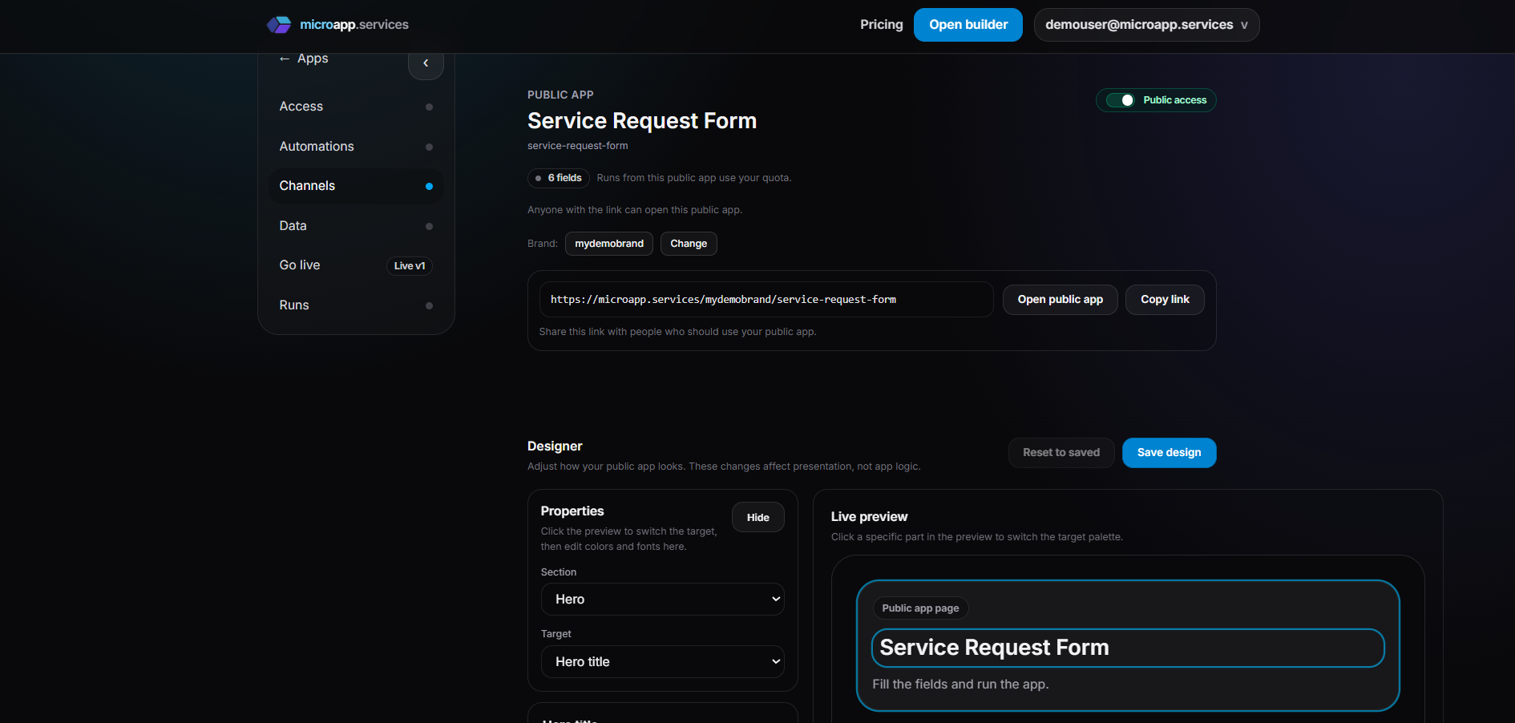The width and height of the screenshot is (1515, 723).
Task: Open the Pricing page
Action: [881, 25]
